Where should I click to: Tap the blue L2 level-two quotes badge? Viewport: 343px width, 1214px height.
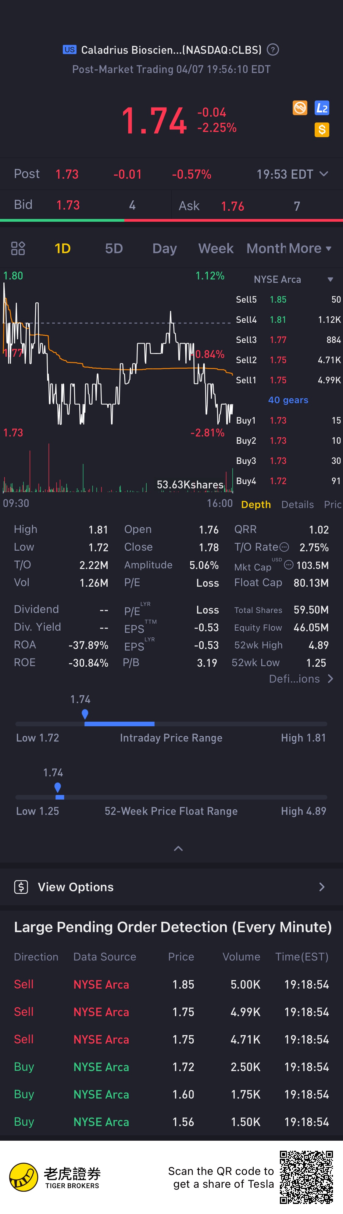click(321, 108)
